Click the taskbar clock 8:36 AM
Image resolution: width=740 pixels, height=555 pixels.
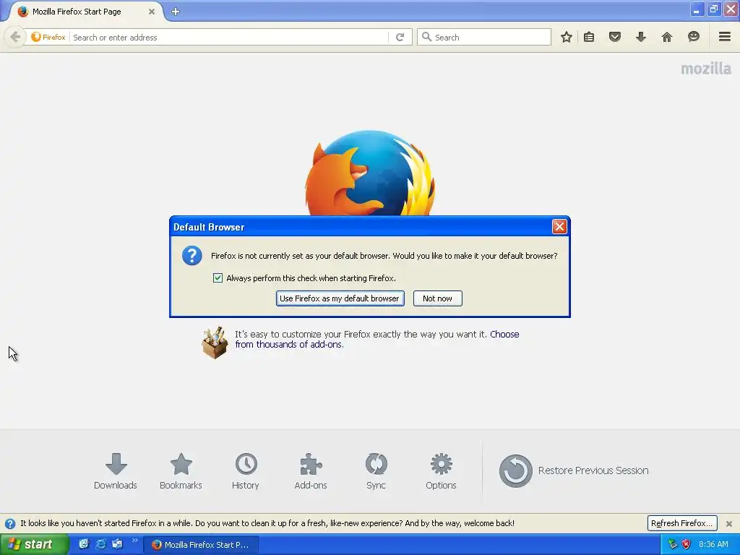713,544
